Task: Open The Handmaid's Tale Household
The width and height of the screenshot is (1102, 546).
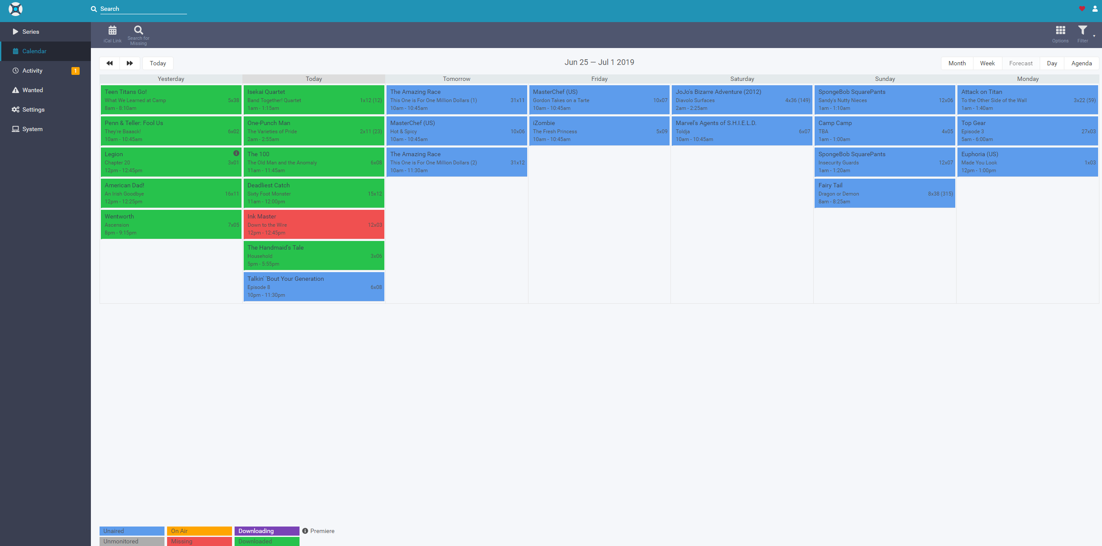Action: [314, 256]
